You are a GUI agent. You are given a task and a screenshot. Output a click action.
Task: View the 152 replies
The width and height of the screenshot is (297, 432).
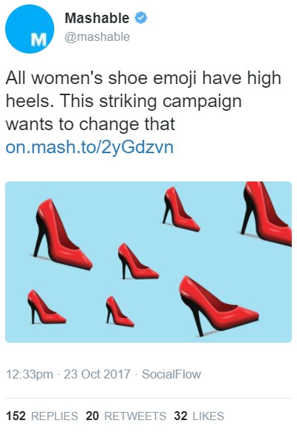pos(42,416)
